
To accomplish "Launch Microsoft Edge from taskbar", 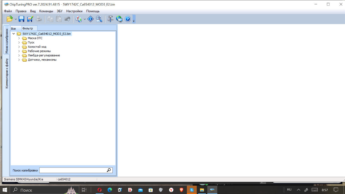I will tap(110, 190).
